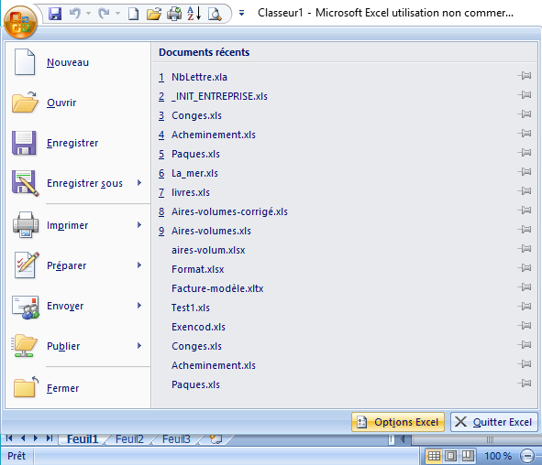This screenshot has height=465, width=542.
Task: Open Options Excel button
Action: (398, 422)
